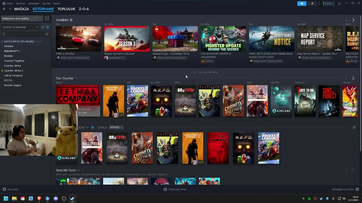Open the Z-O-A profile tab
Viewport: 362px width, 203px height.
84,9
